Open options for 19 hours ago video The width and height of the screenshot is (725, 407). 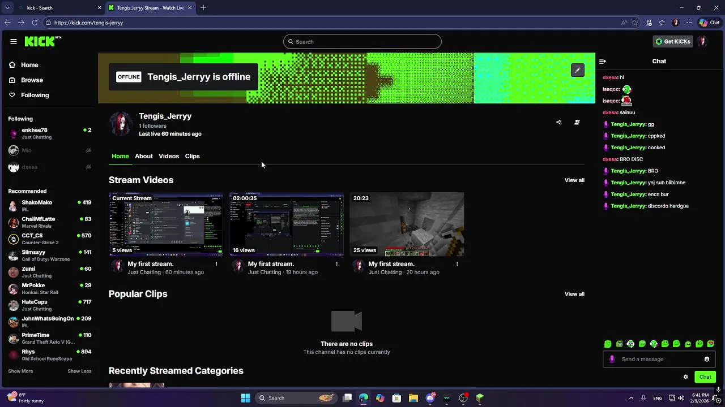[336, 264]
